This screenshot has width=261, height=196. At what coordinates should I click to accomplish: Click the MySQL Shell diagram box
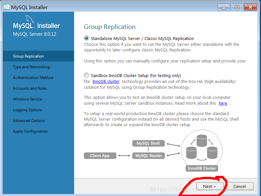[149, 143]
